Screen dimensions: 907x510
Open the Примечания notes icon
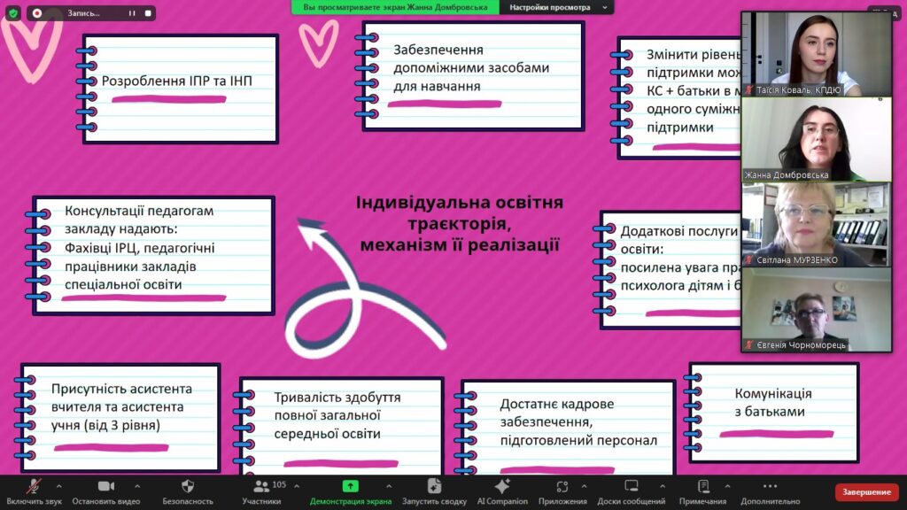703,487
